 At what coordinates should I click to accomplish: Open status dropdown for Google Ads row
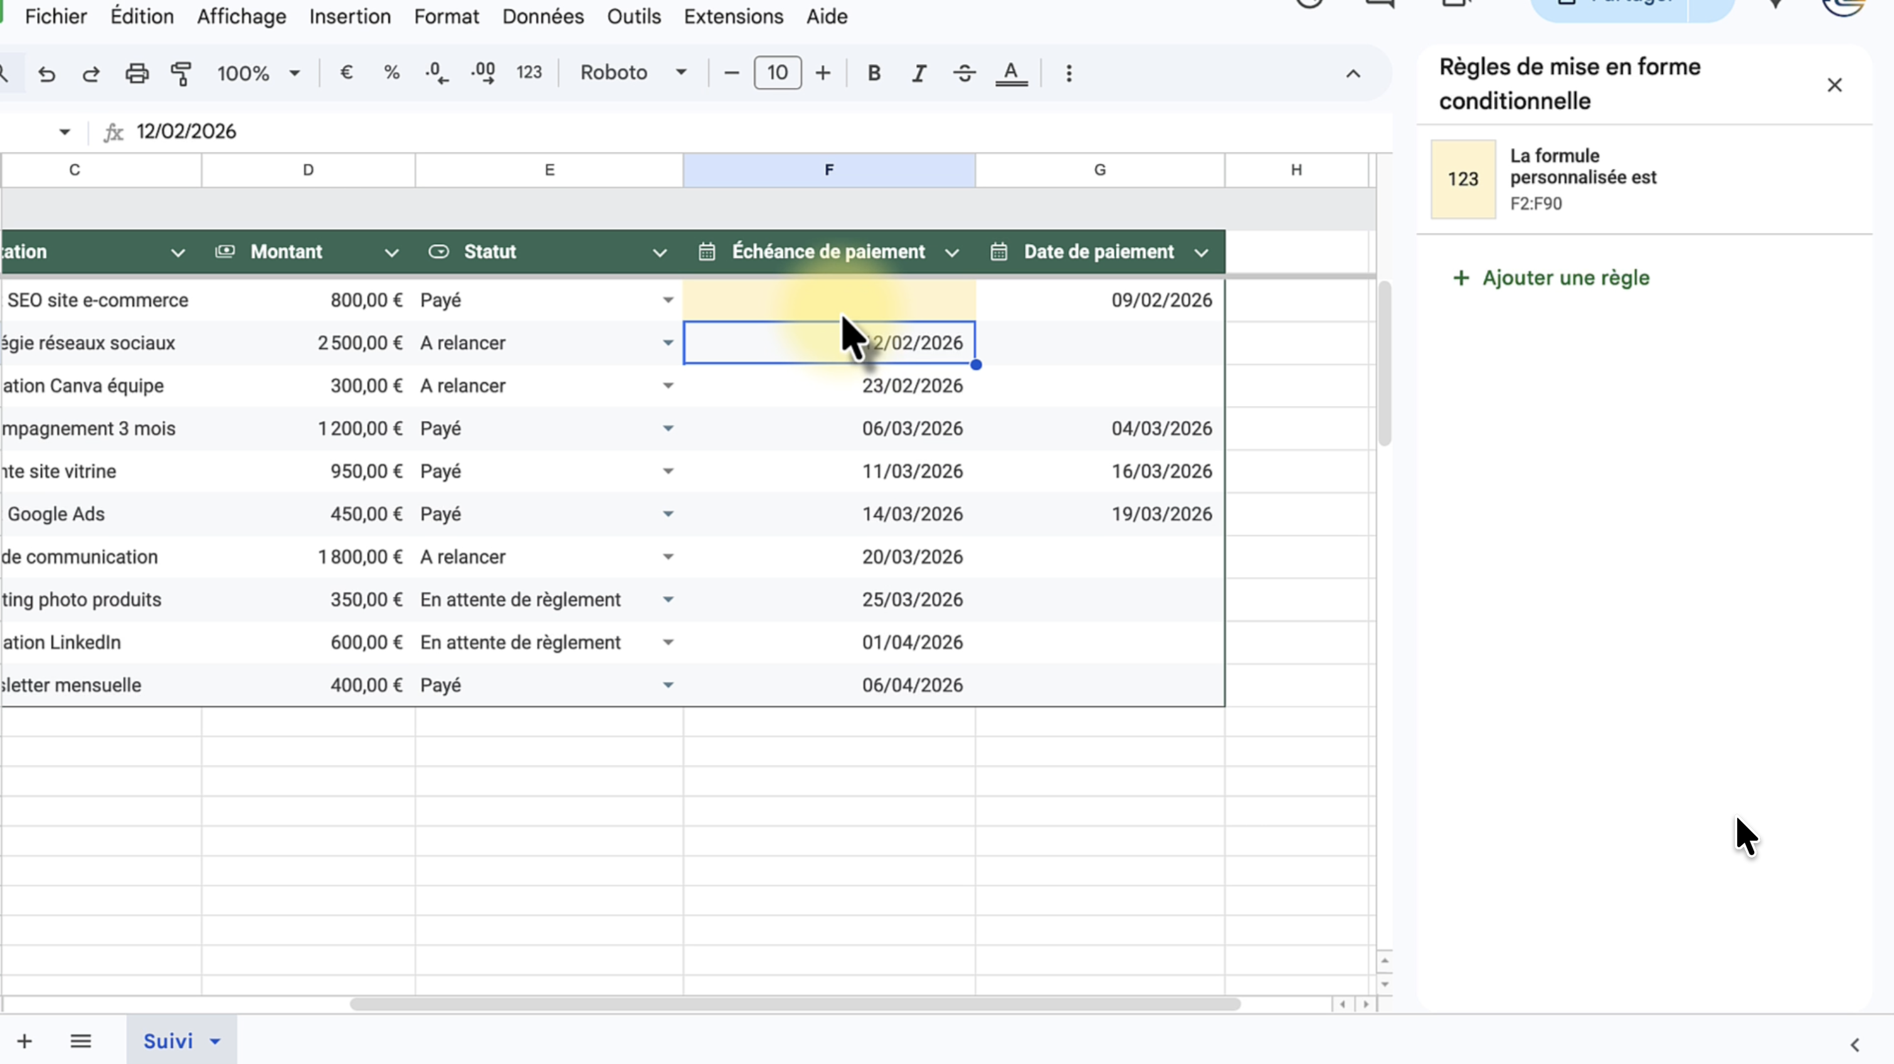pos(668,514)
